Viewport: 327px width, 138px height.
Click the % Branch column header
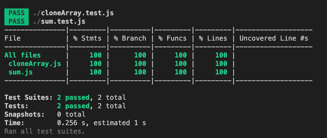click(130, 38)
